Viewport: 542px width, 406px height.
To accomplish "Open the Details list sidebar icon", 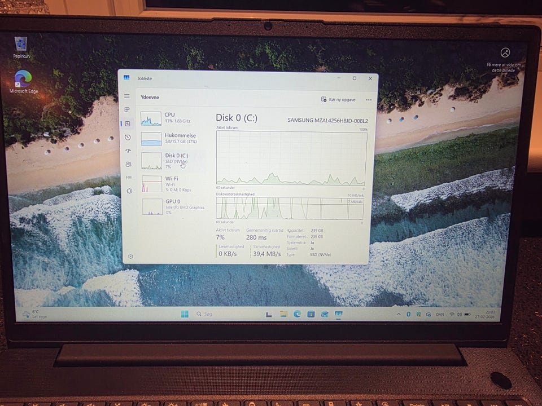I will point(129,178).
